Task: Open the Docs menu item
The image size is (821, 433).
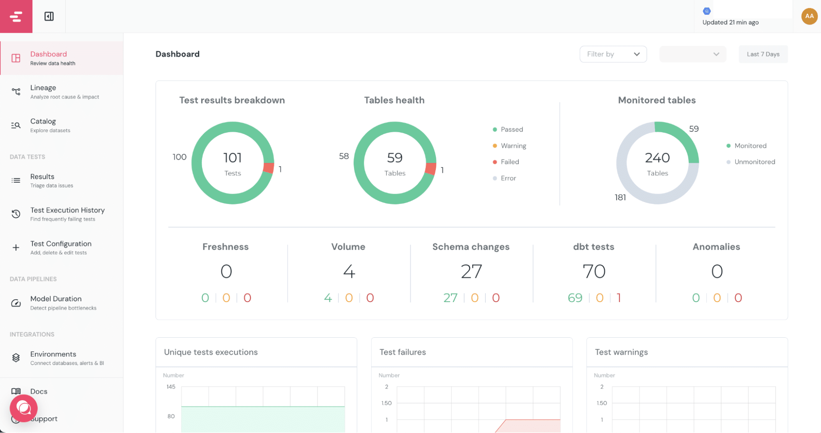Action: pos(39,391)
